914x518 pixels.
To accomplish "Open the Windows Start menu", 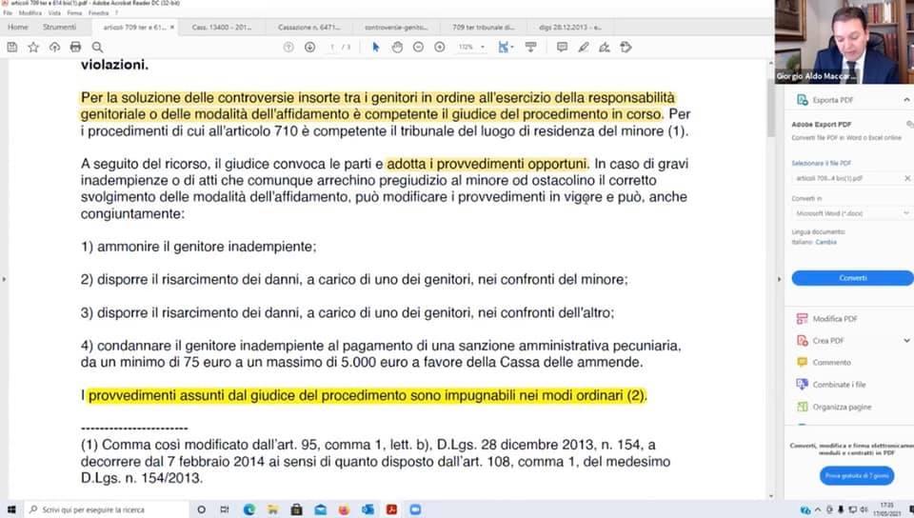I will (11, 509).
